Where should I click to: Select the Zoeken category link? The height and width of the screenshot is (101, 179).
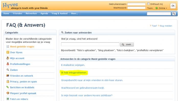click(14, 70)
